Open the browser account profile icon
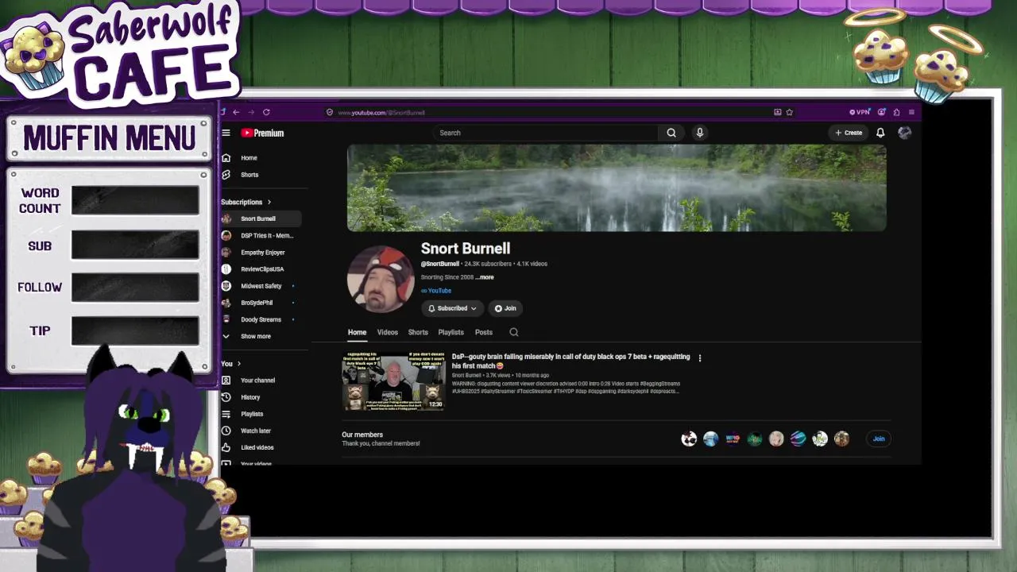Screen dimensions: 1017x572 point(881,112)
